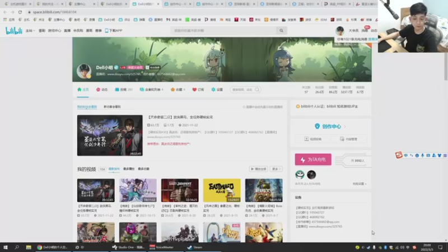Click the bilibili logo
This screenshot has width=448, height=252.
point(13,31)
